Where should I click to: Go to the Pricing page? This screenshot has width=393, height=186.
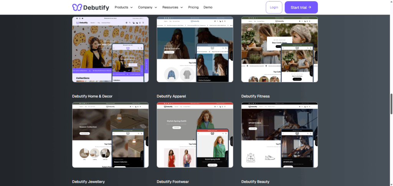[193, 7]
